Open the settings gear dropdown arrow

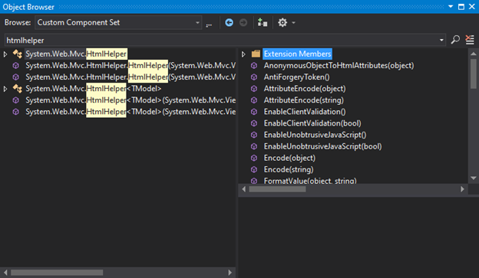tap(293, 22)
